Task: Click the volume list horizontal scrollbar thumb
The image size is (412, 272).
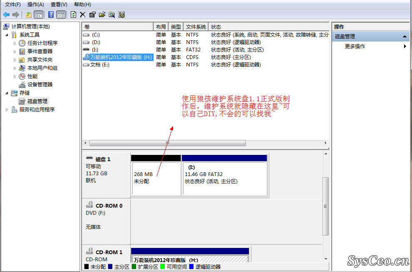Action: [x=168, y=143]
